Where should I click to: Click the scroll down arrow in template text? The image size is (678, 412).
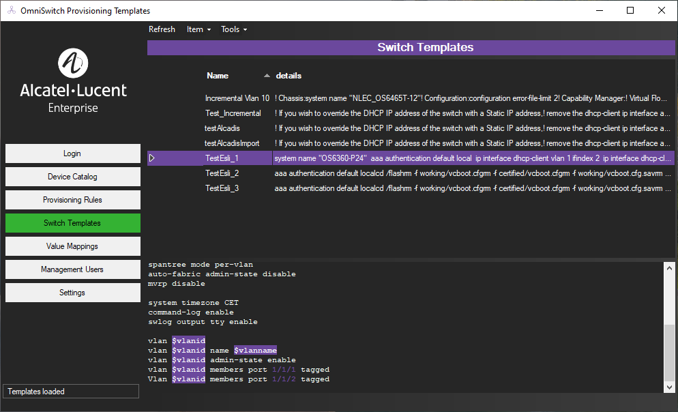(669, 387)
